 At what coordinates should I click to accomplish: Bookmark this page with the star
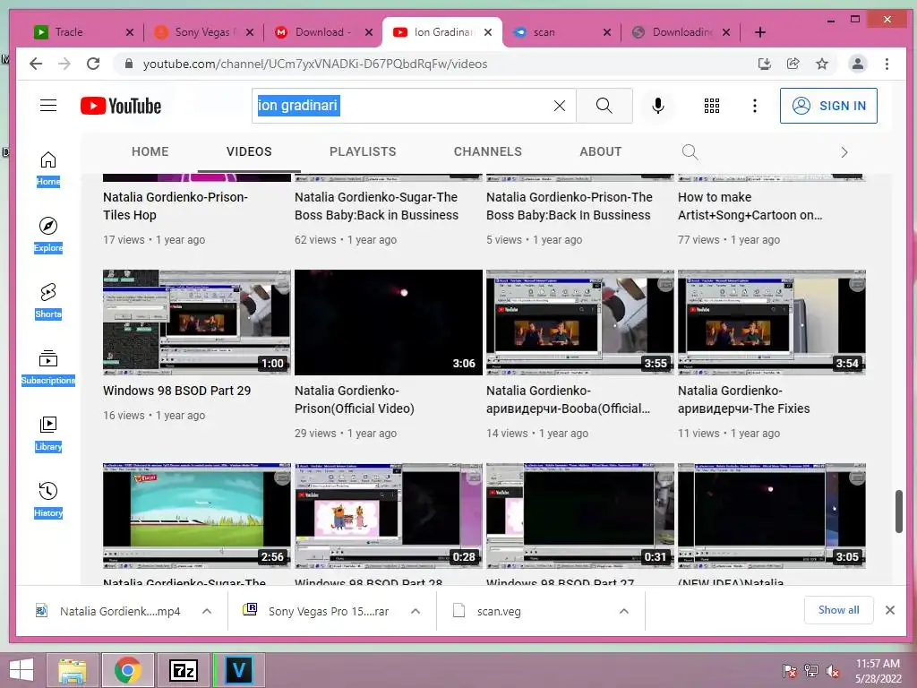(x=822, y=64)
